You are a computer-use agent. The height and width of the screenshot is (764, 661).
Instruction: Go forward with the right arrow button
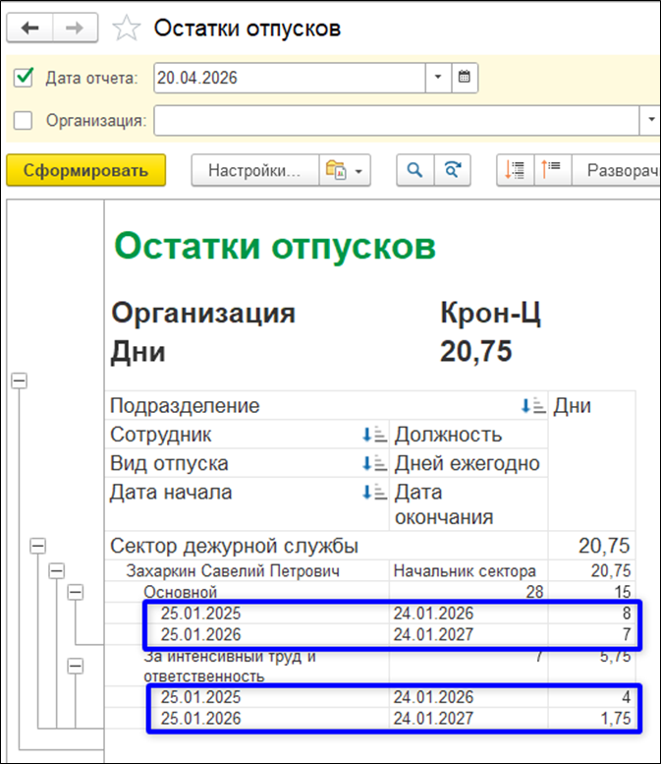75,29
